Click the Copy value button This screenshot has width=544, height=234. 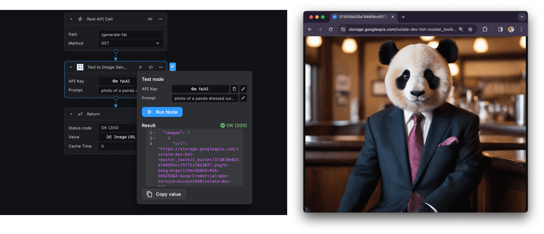coord(164,194)
